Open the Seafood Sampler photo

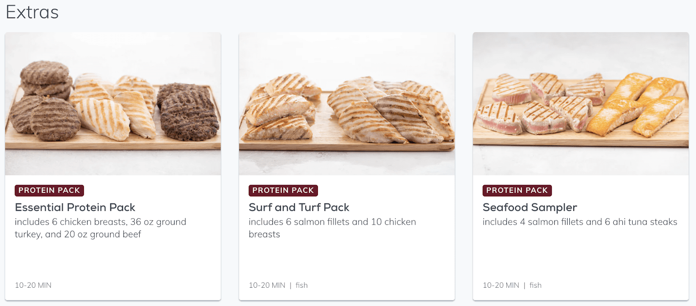(581, 103)
